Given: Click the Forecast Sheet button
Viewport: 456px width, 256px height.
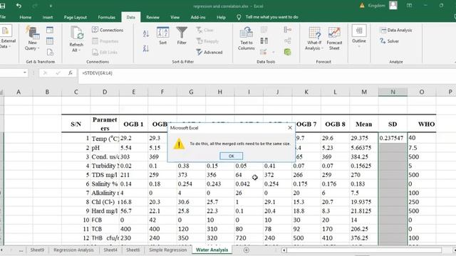Looking at the screenshot, I should 334,38.
